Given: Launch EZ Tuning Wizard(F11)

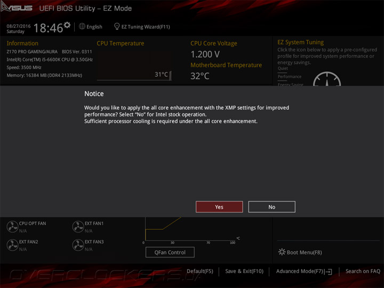Looking at the screenshot, I should (x=146, y=27).
